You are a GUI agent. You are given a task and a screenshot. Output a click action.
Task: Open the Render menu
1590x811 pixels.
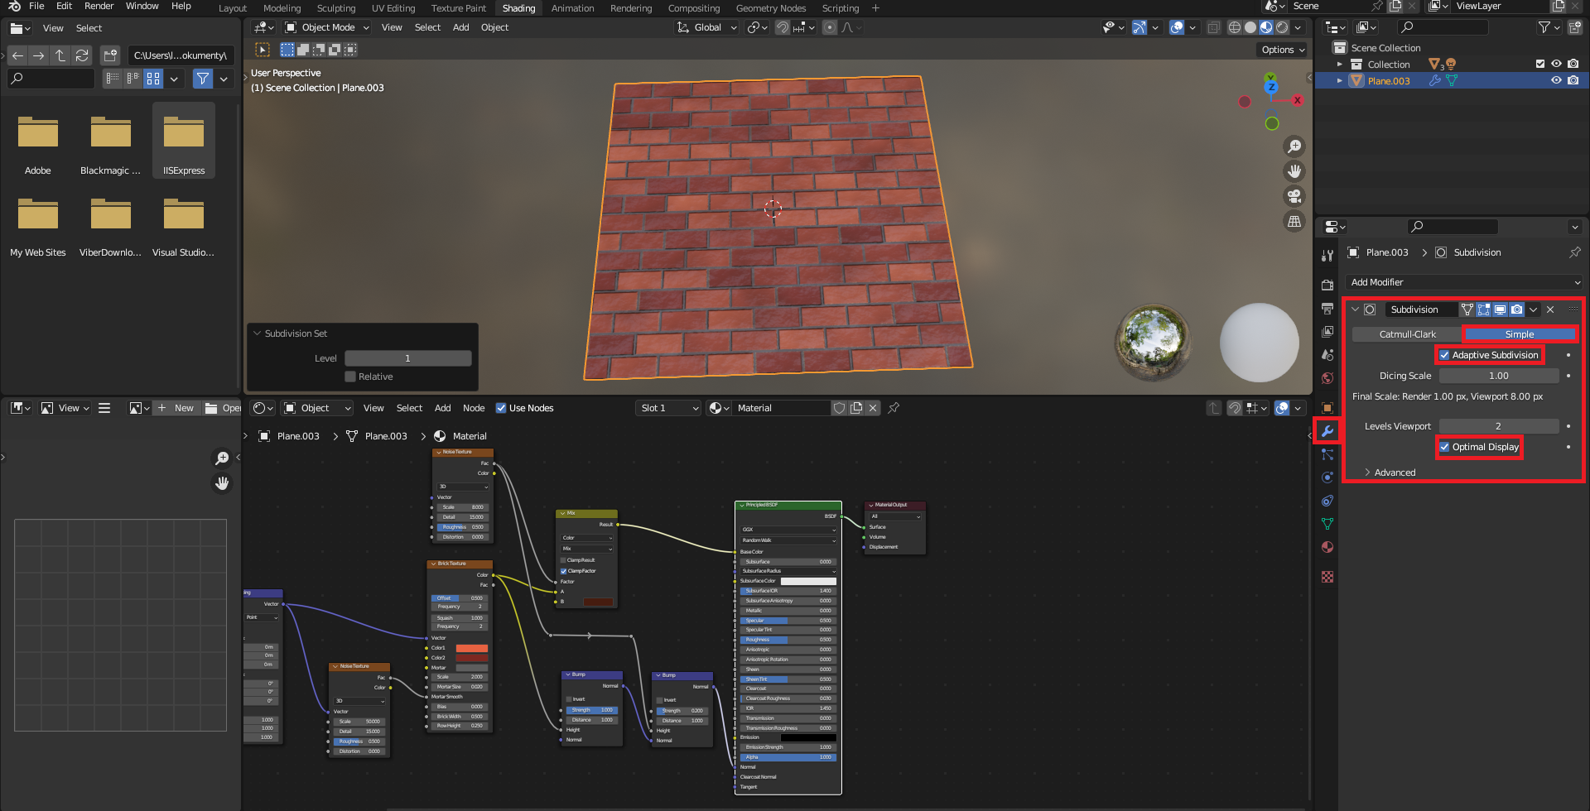(99, 6)
